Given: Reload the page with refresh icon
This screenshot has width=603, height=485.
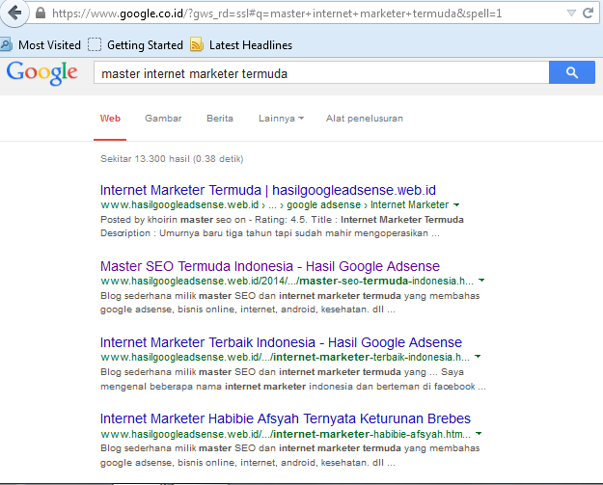Looking at the screenshot, I should (x=588, y=13).
